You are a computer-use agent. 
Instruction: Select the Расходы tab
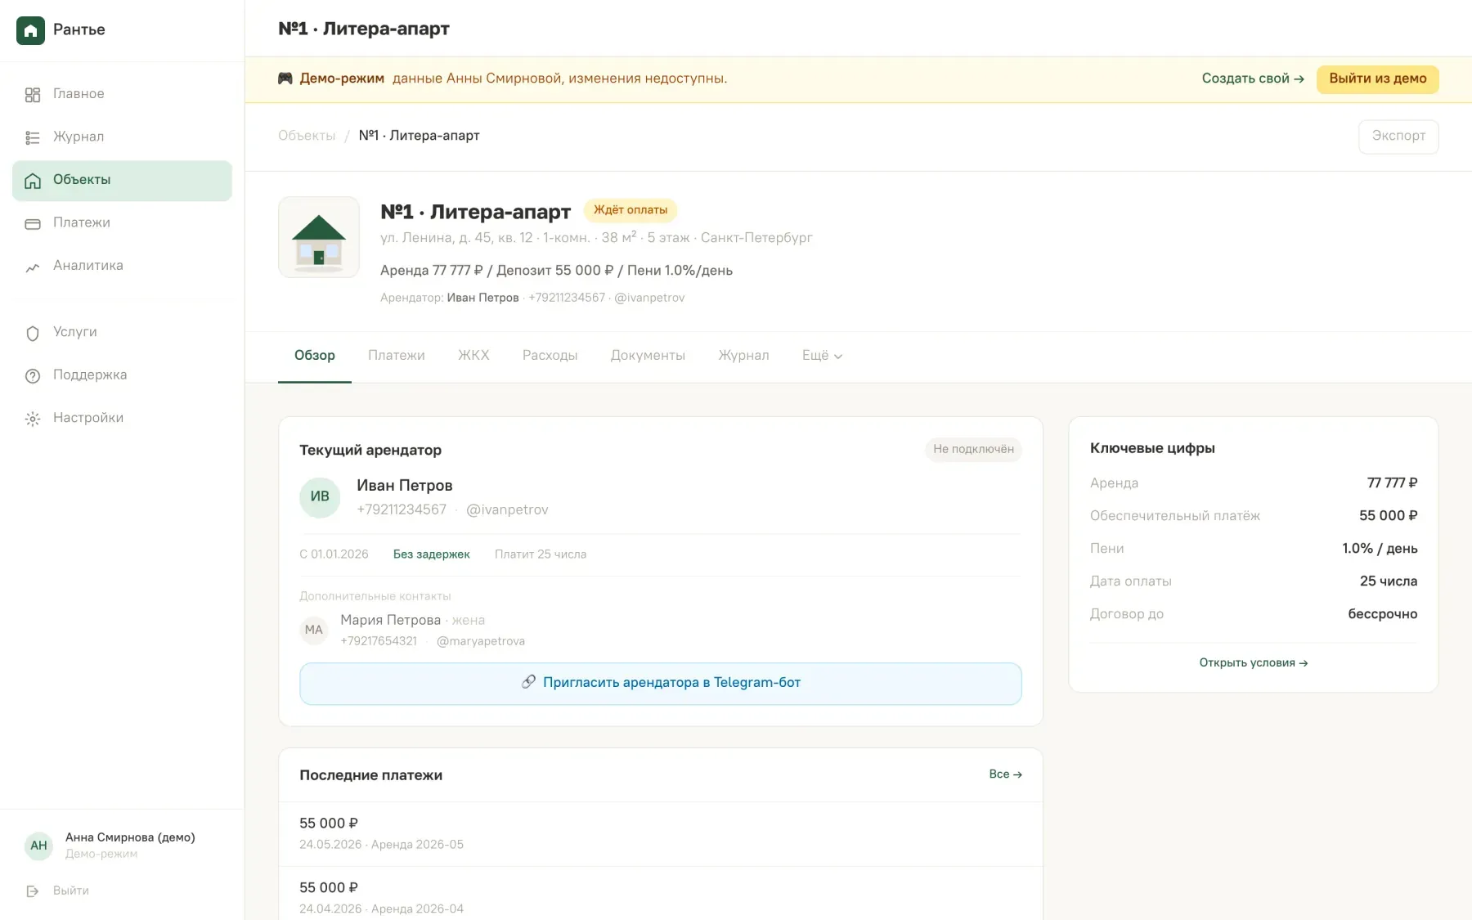point(550,356)
